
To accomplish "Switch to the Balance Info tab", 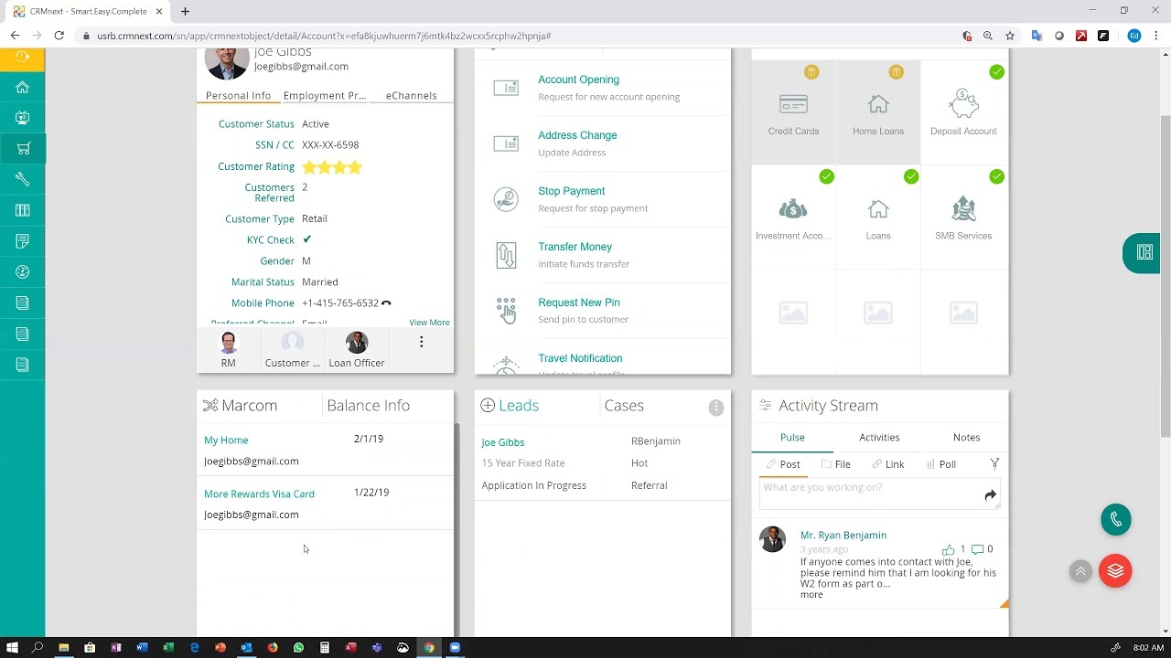I will (368, 406).
